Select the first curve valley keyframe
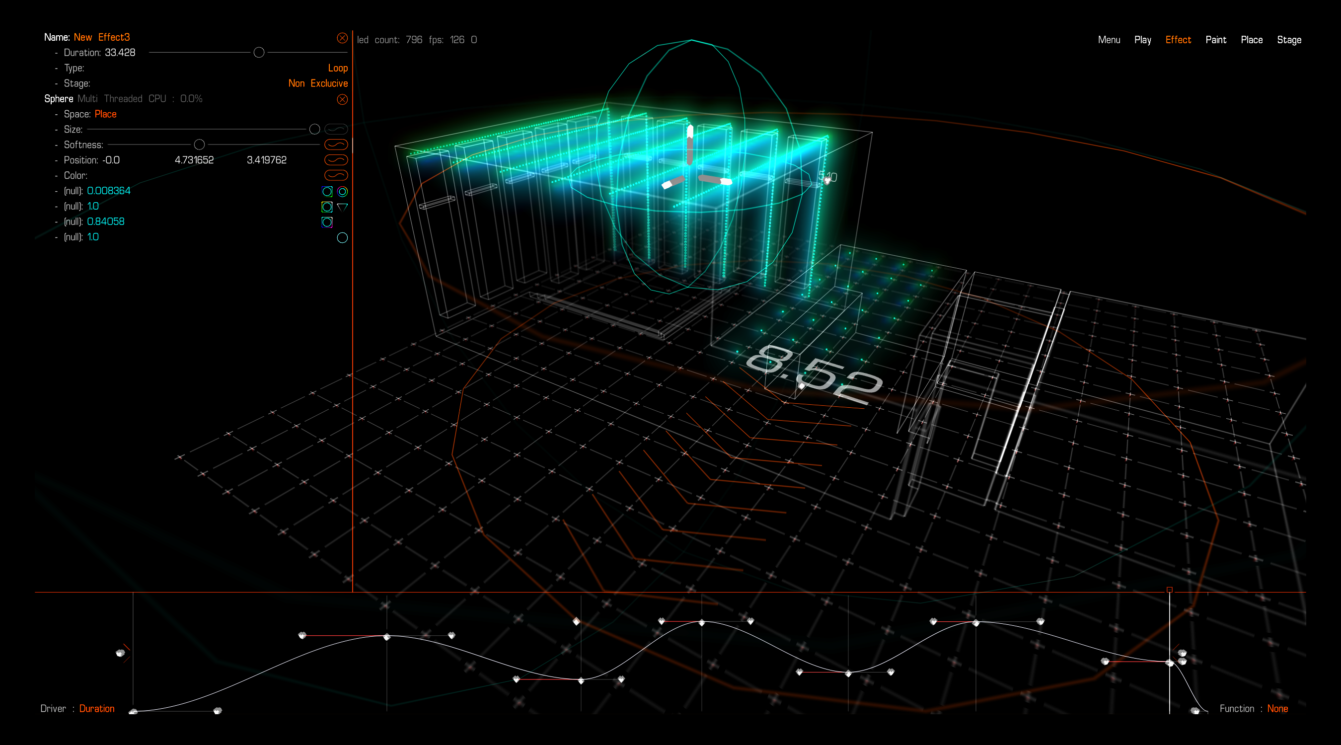 pyautogui.click(x=581, y=680)
